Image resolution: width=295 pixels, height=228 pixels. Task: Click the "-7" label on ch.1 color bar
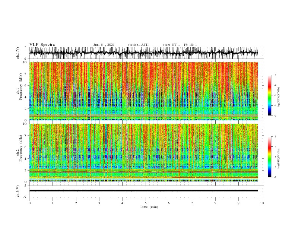point(275,115)
